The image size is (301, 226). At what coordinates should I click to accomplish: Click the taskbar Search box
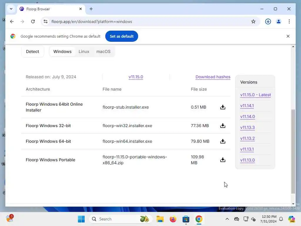click(x=121, y=219)
